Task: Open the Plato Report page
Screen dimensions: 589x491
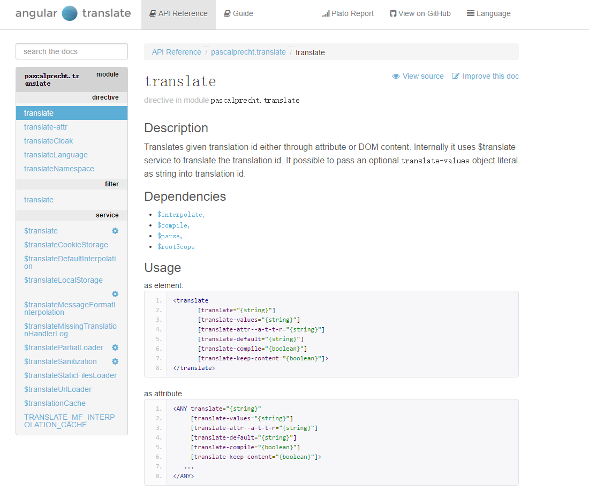Action: pyautogui.click(x=348, y=13)
